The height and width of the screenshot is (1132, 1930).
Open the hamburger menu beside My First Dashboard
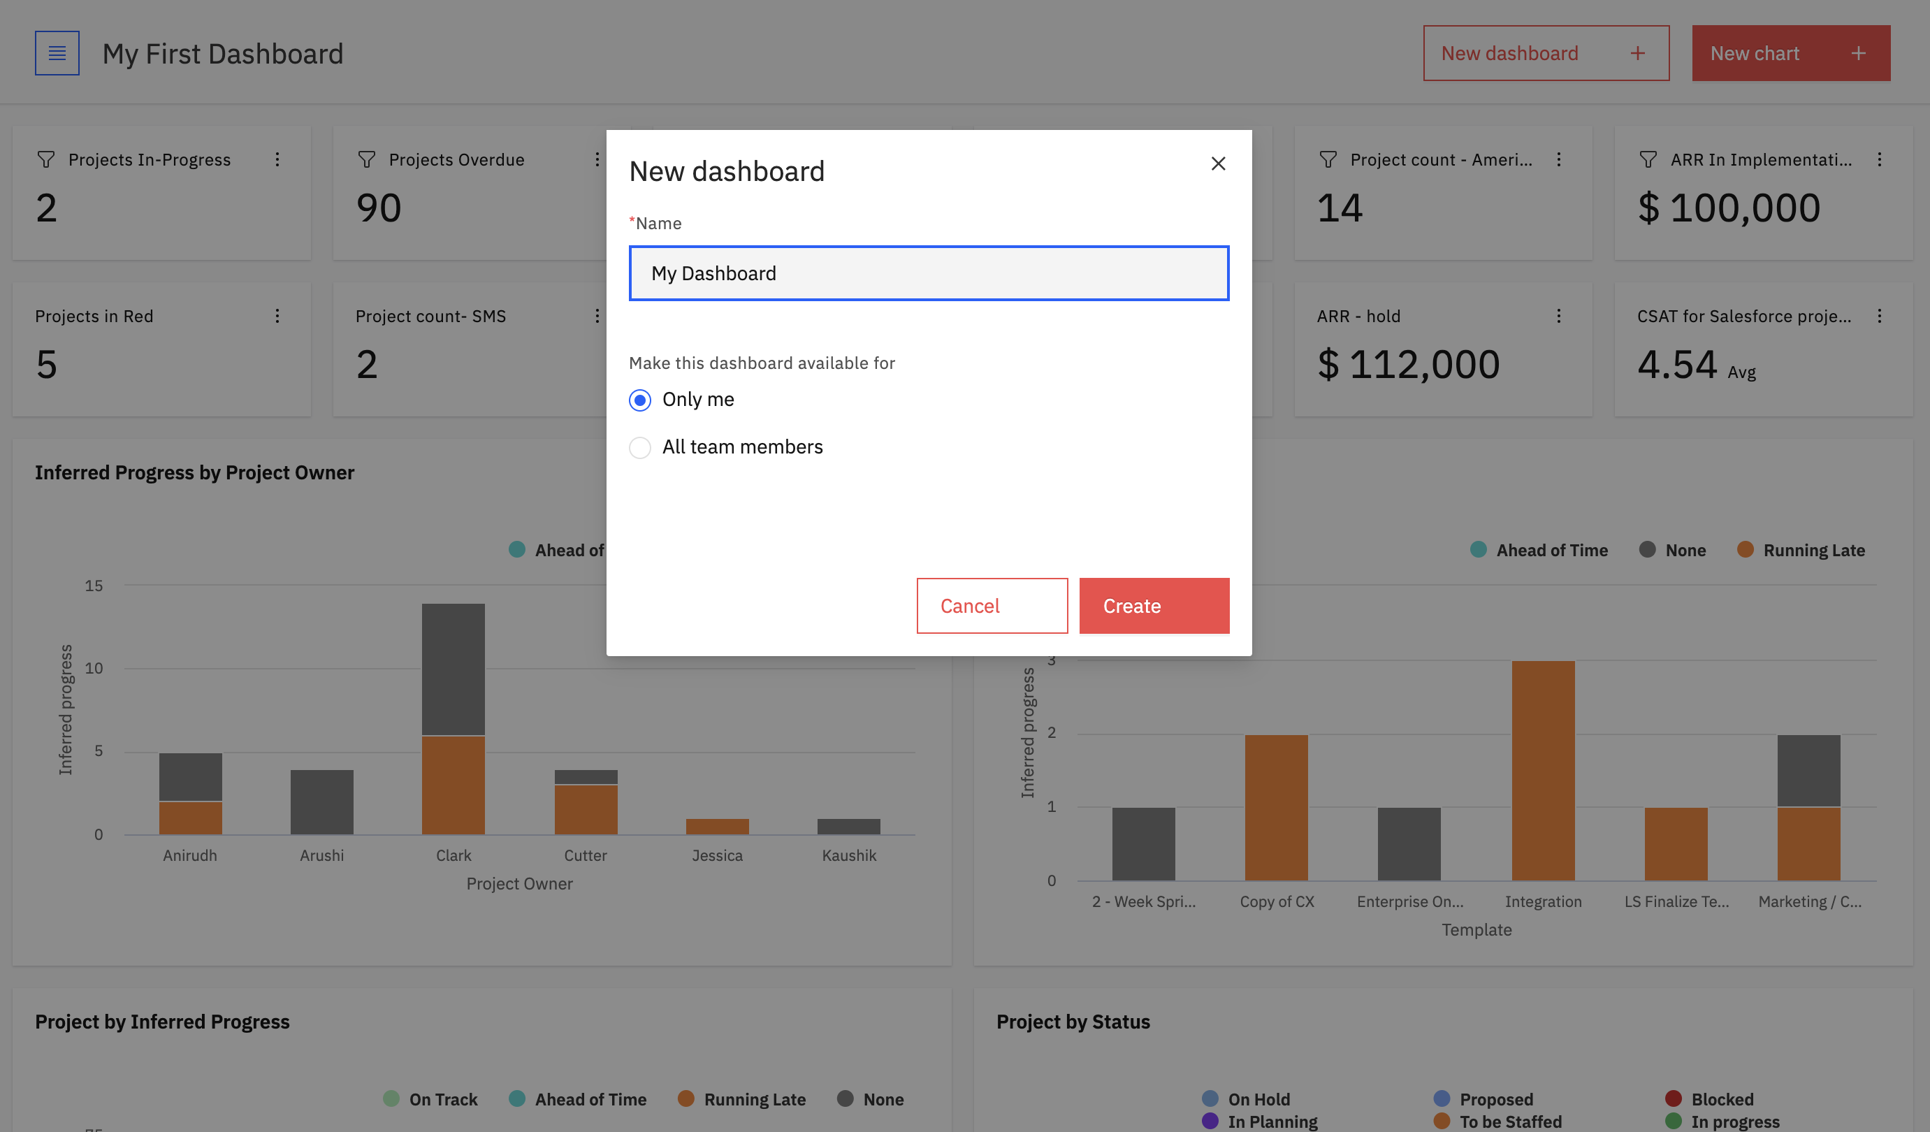tap(57, 53)
